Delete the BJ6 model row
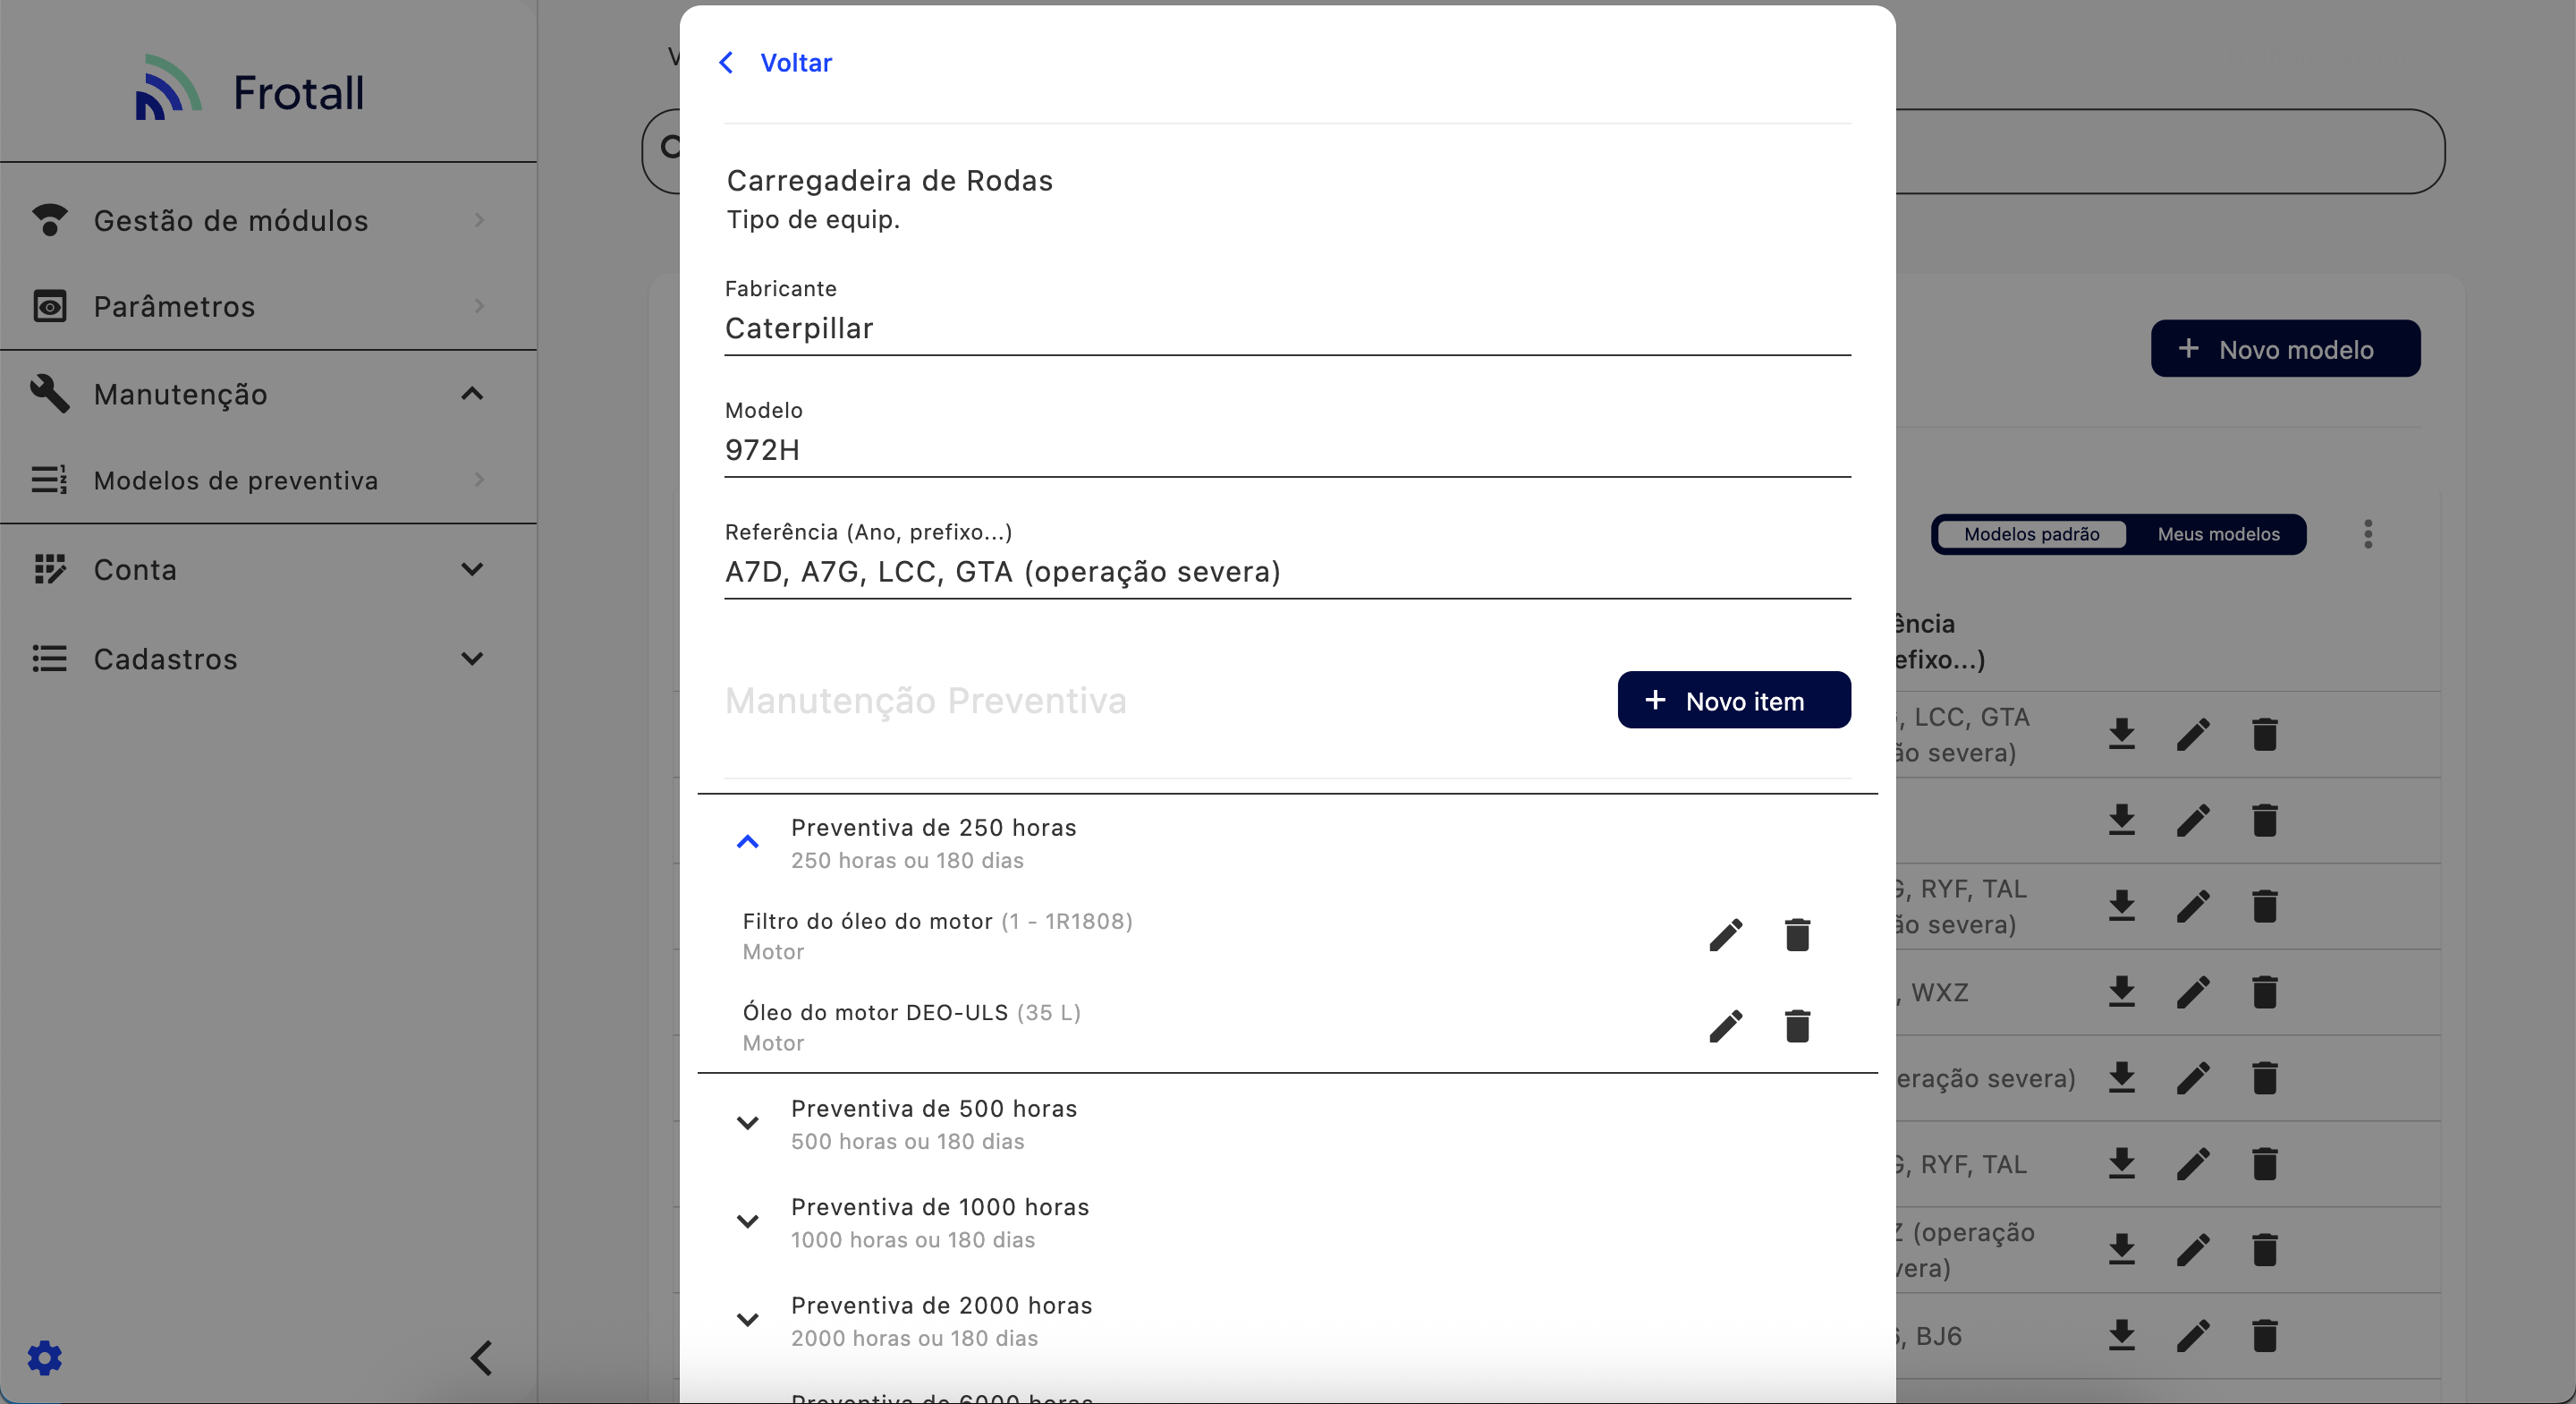The height and width of the screenshot is (1404, 2576). click(x=2264, y=1336)
